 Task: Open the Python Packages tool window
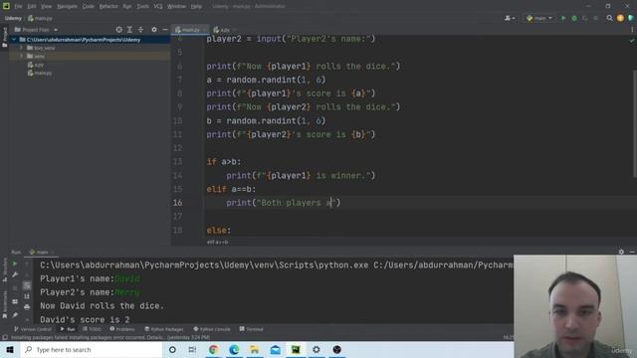(164, 329)
